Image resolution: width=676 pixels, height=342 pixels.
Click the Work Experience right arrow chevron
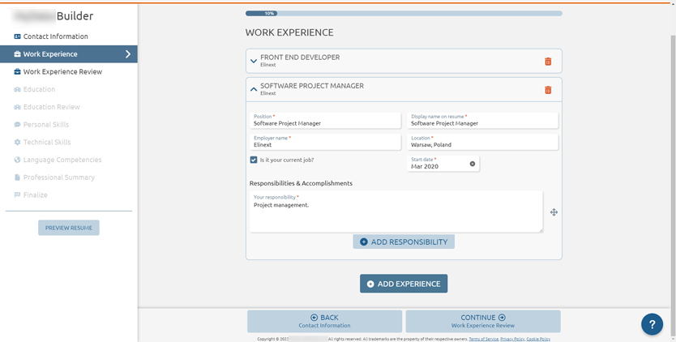127,54
